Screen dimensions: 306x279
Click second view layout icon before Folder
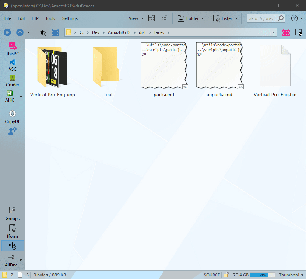[164, 18]
